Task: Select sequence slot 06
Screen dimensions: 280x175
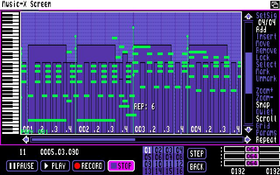Action: click(158, 157)
